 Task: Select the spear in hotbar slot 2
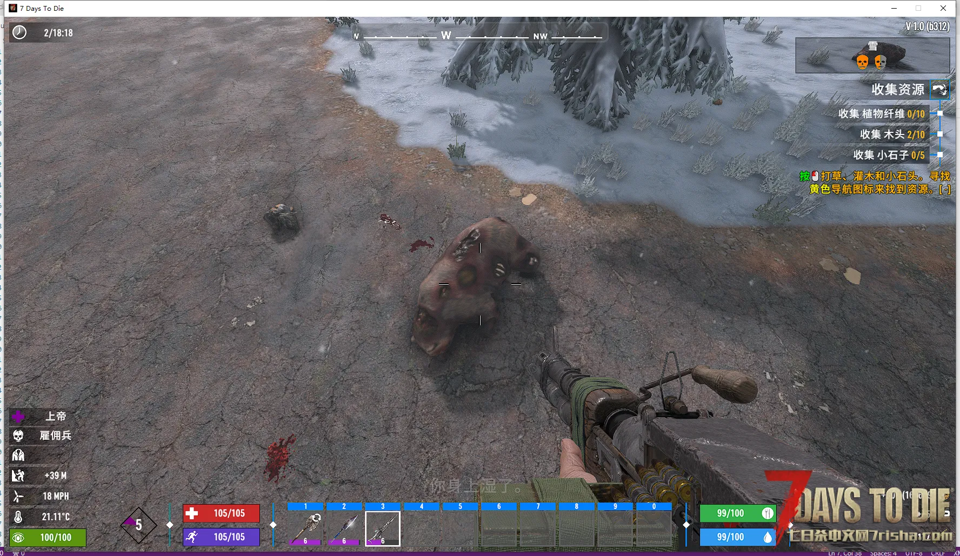pos(344,528)
